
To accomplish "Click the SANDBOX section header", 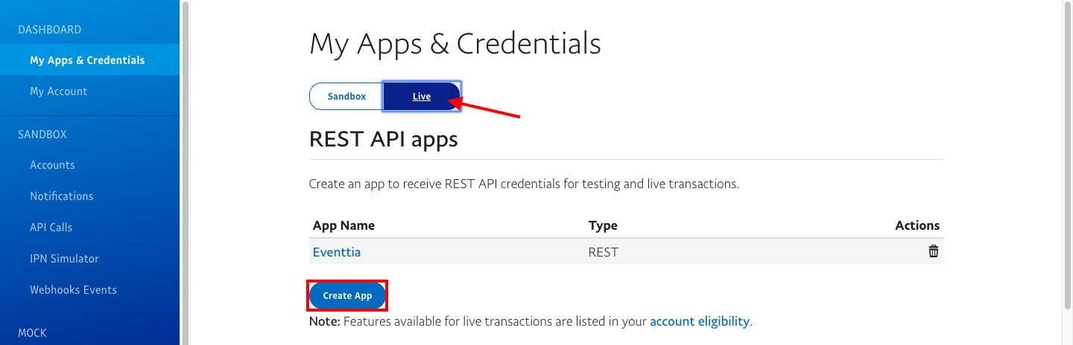I will point(42,135).
